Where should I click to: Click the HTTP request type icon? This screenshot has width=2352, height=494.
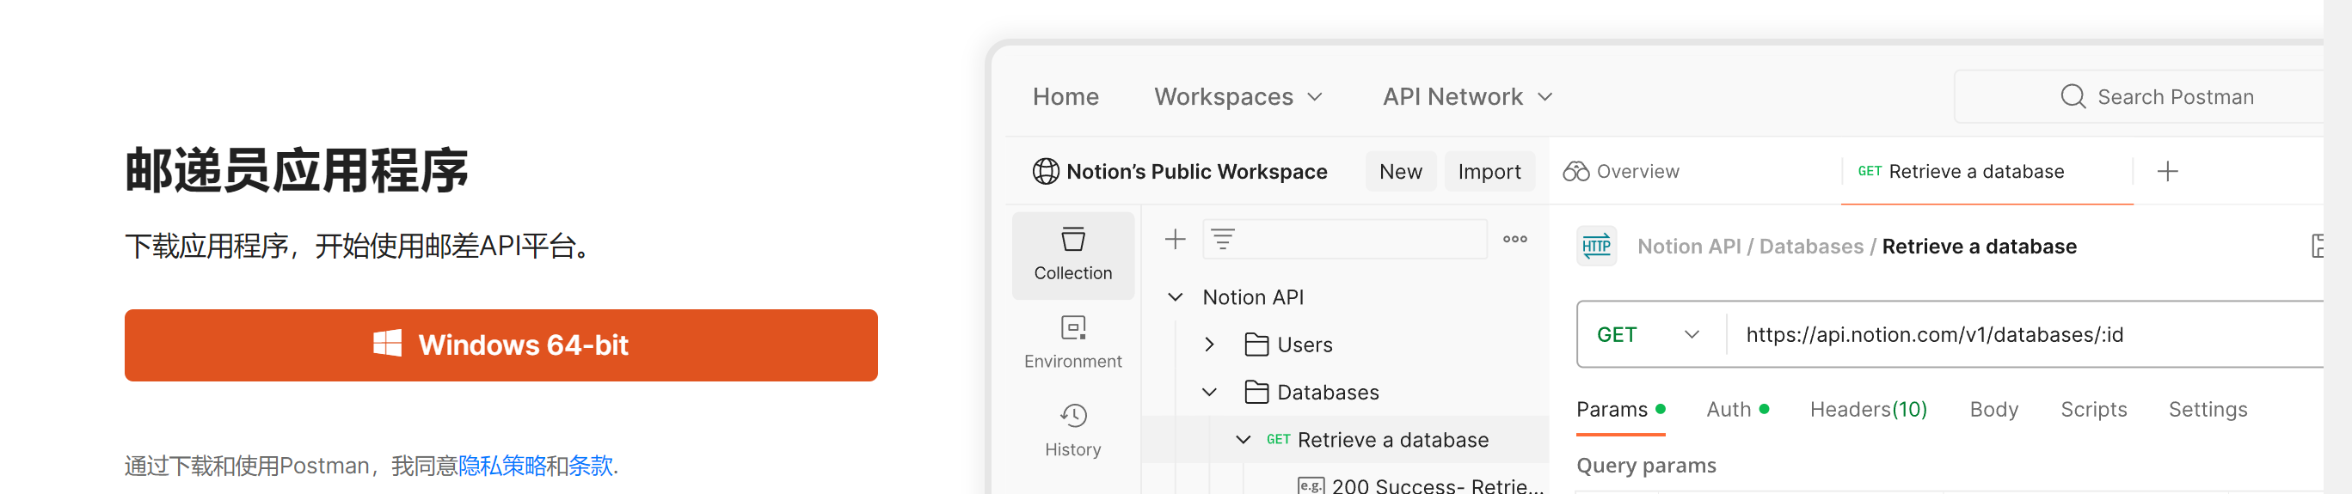pos(1596,246)
